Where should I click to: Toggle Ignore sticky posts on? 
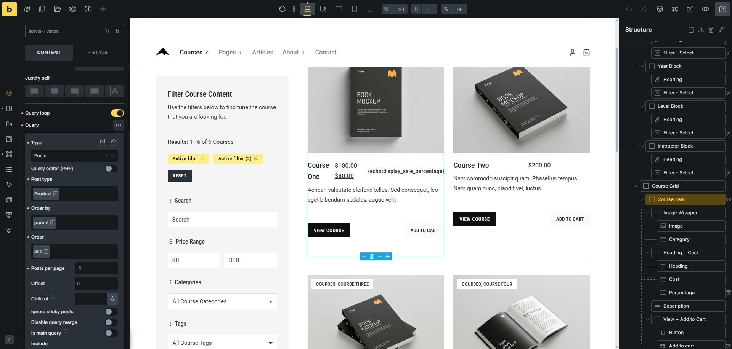(x=111, y=312)
